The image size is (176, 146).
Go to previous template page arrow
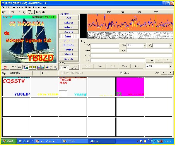(164, 73)
